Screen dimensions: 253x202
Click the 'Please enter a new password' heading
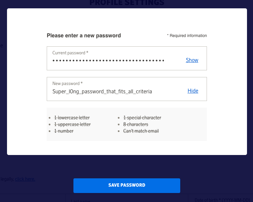click(84, 36)
